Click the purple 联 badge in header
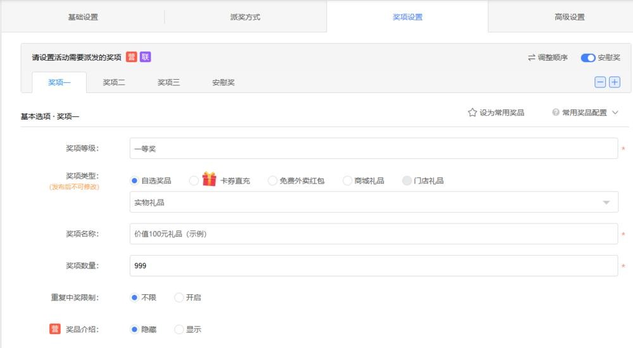This screenshot has height=348, width=633. 146,57
